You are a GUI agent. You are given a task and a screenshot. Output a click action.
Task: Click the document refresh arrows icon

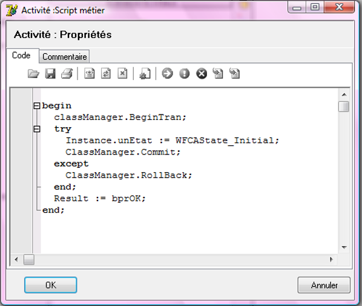pyautogui.click(x=106, y=74)
